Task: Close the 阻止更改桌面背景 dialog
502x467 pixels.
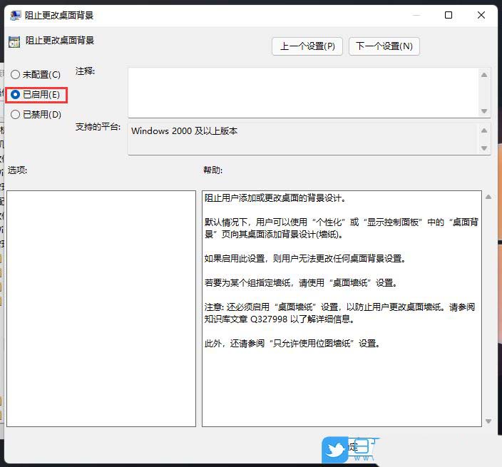Action: coord(483,15)
